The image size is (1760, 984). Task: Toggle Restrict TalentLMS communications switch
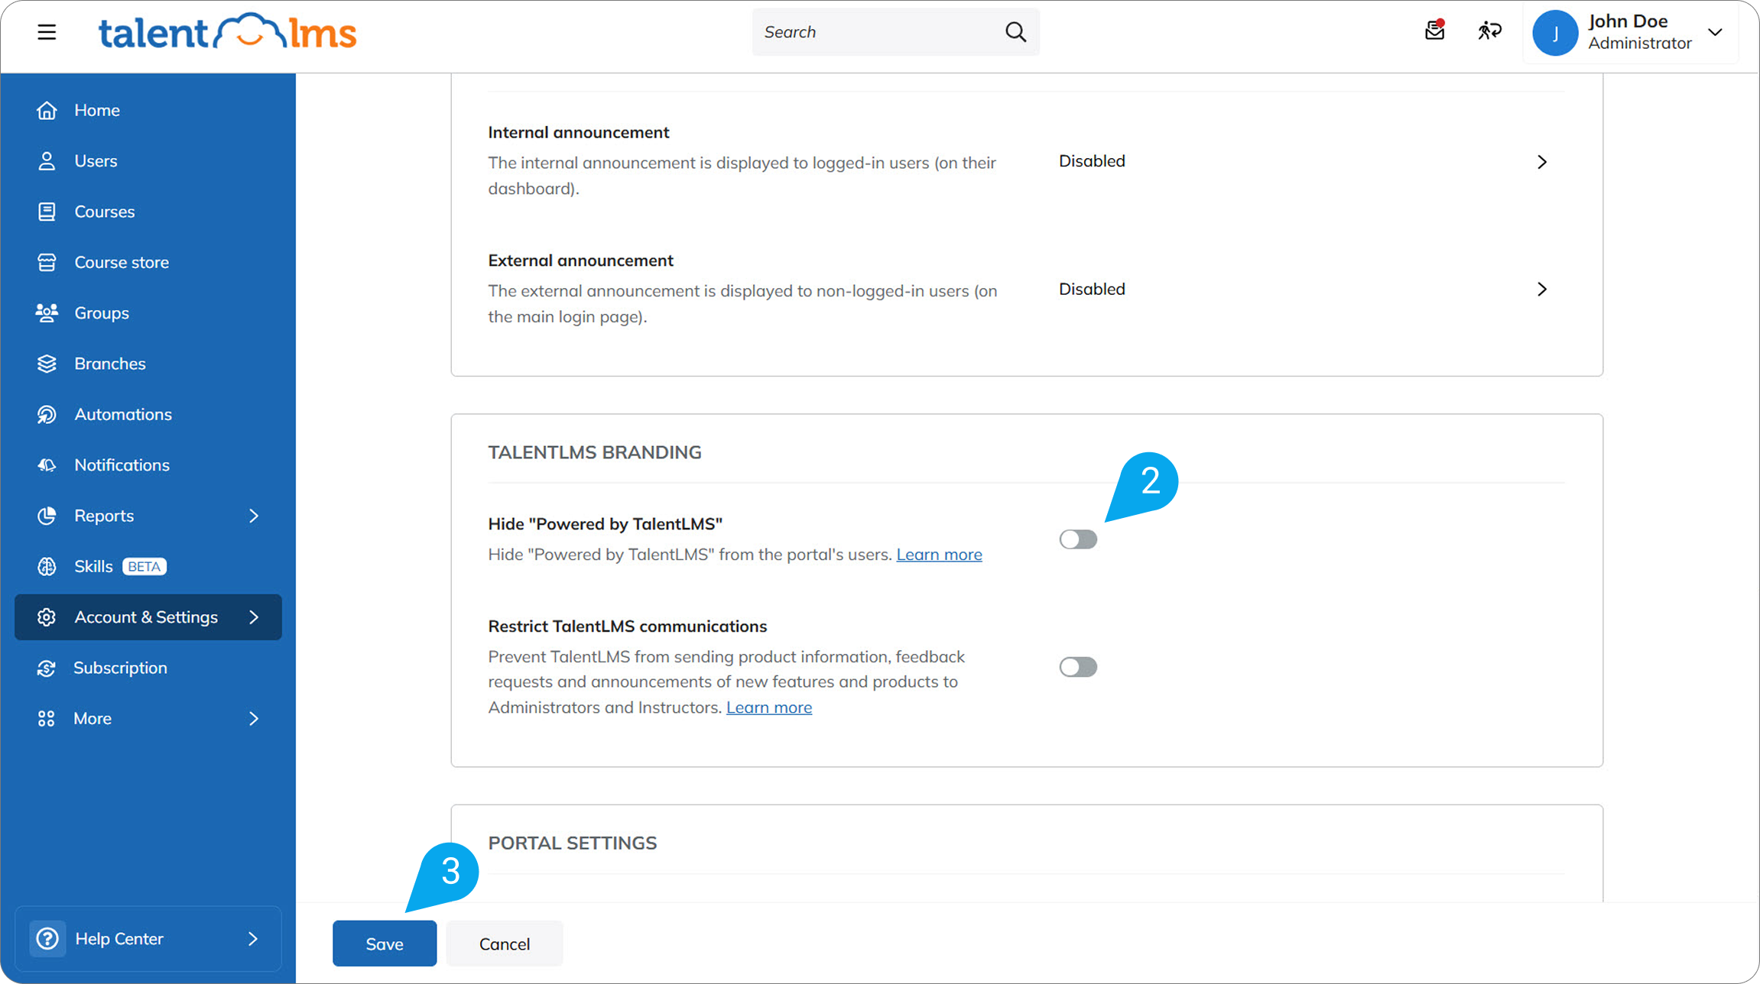(1078, 667)
